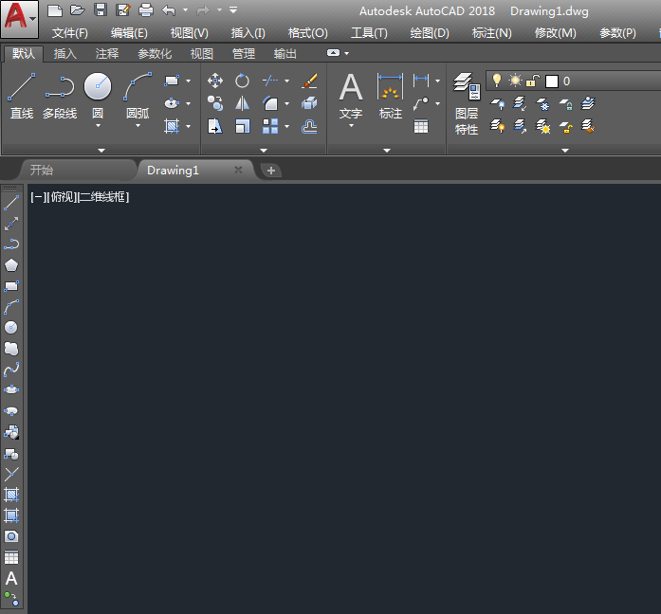The width and height of the screenshot is (661, 614).
Task: Toggle layer 0 on/off lightbulb
Action: tap(497, 81)
